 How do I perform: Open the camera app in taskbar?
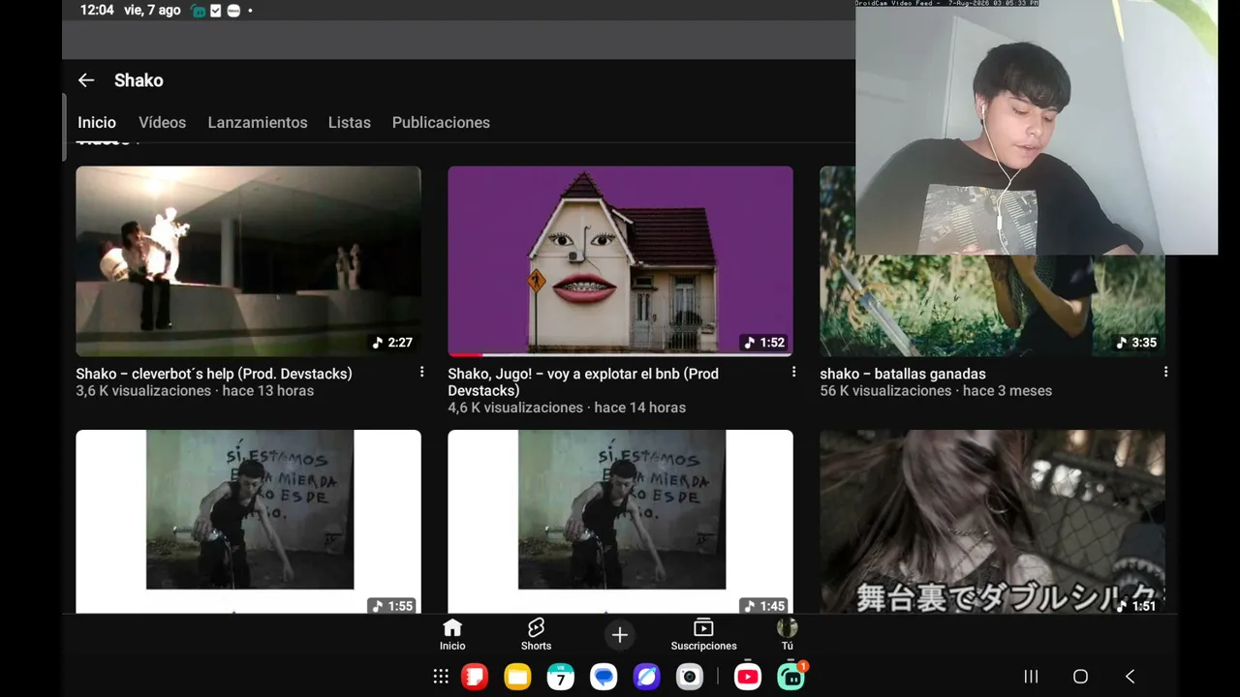[690, 677]
